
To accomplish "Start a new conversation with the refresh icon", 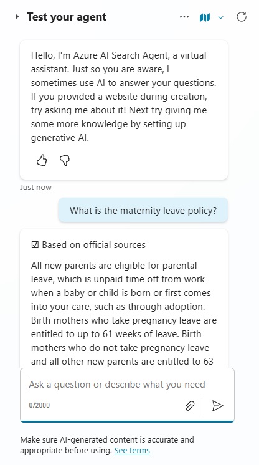I will [242, 17].
